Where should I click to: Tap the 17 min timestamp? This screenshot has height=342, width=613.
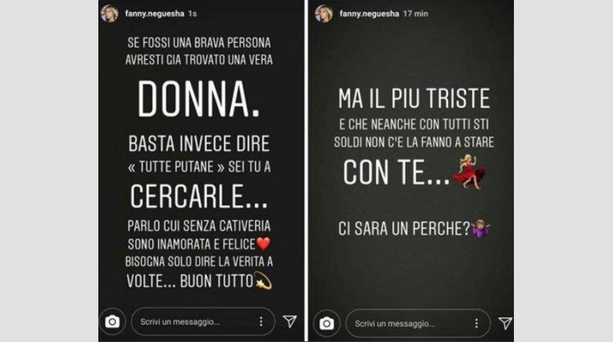click(x=416, y=14)
